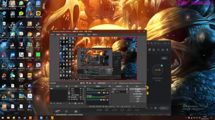Screen dimensions: 215x120
Task: Open the 模式 capture mode dropdown
Action: coord(105,83)
